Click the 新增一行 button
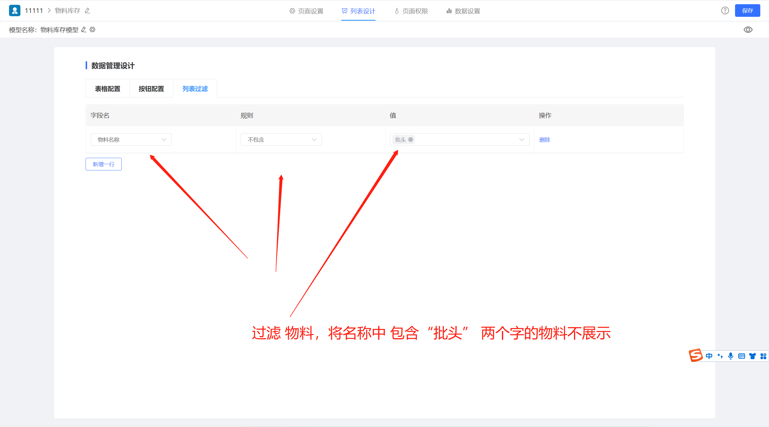This screenshot has width=769, height=427. [104, 164]
